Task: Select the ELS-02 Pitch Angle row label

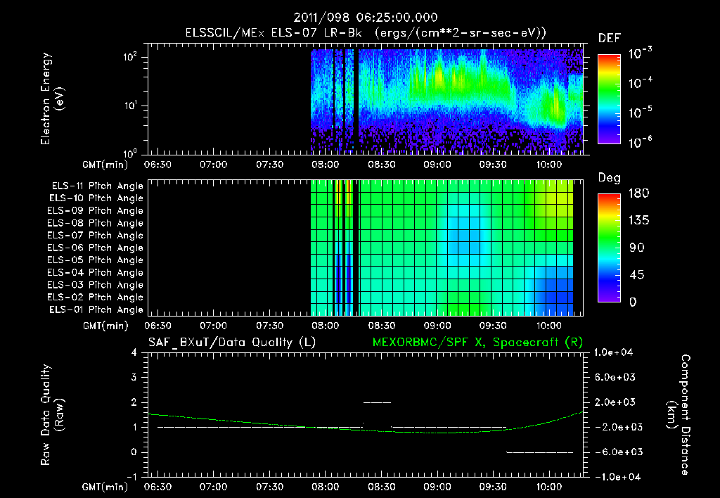Action: point(96,298)
